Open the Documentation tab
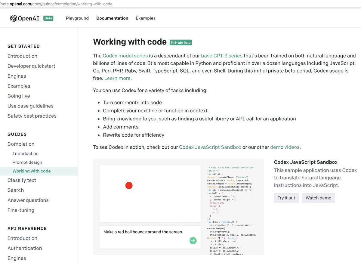The image size is (361, 263). click(112, 18)
